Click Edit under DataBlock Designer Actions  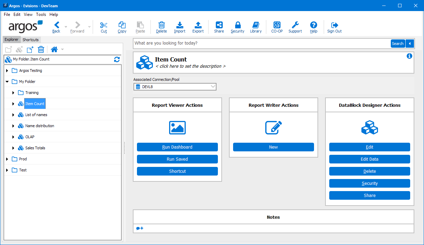pos(370,147)
